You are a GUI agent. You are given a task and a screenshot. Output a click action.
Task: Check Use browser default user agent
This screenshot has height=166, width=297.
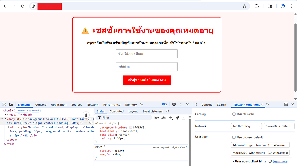234,137
